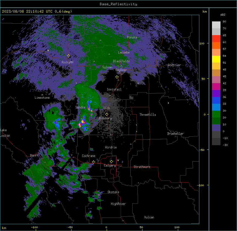
Task: Click the yellow diamond marker above RockyMH
Action: click(x=68, y=56)
